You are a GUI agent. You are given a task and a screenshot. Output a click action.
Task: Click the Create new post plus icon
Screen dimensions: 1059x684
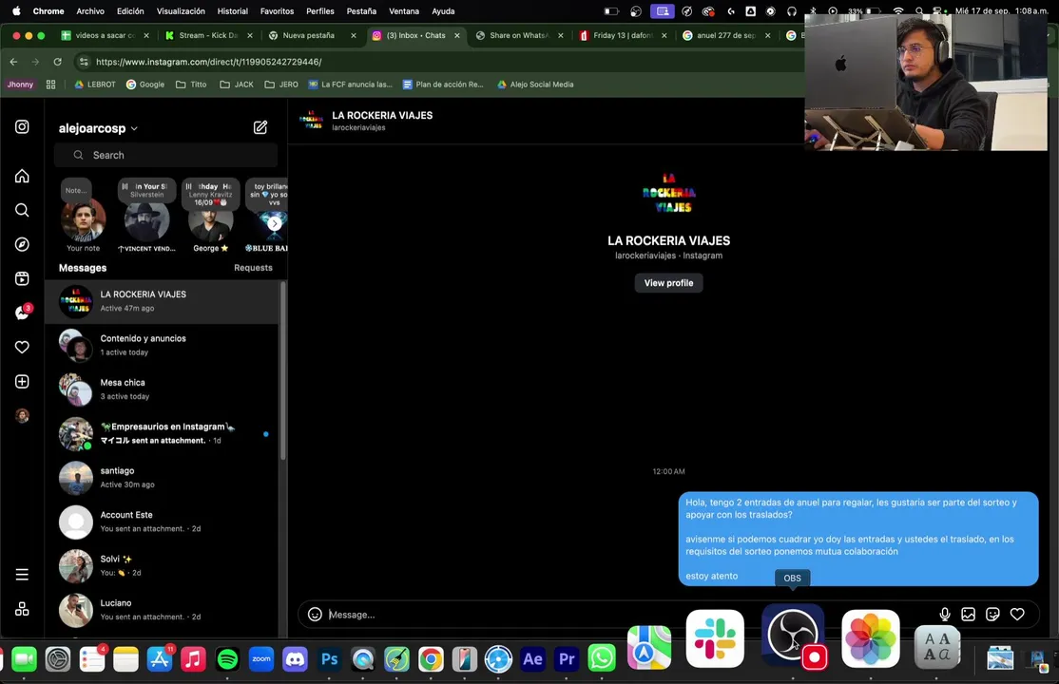(22, 382)
